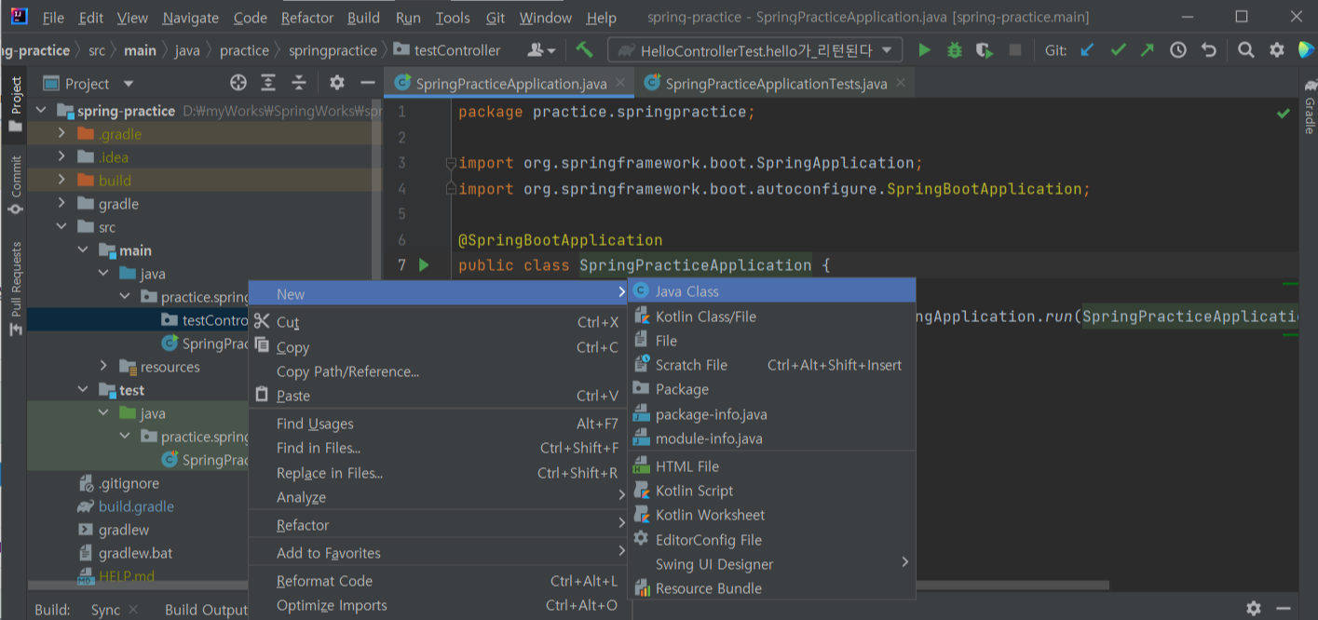
Task: Click the Git push arrow icon
Action: click(x=1148, y=50)
